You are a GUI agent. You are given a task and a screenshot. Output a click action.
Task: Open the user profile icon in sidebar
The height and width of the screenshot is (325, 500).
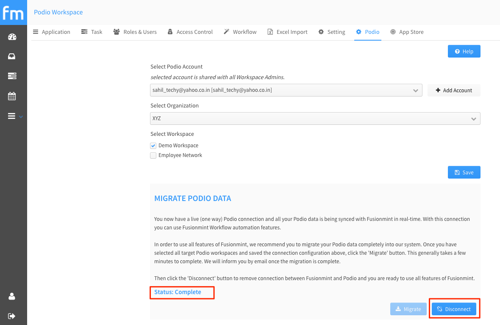(x=12, y=296)
